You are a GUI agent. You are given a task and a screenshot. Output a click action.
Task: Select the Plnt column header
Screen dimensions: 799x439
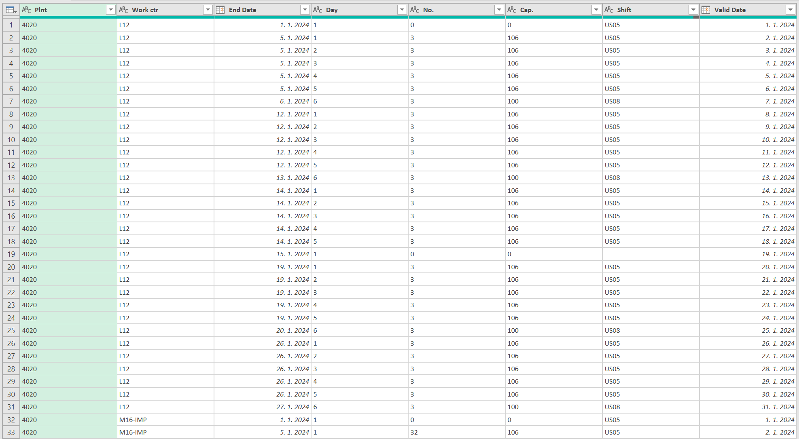point(68,10)
